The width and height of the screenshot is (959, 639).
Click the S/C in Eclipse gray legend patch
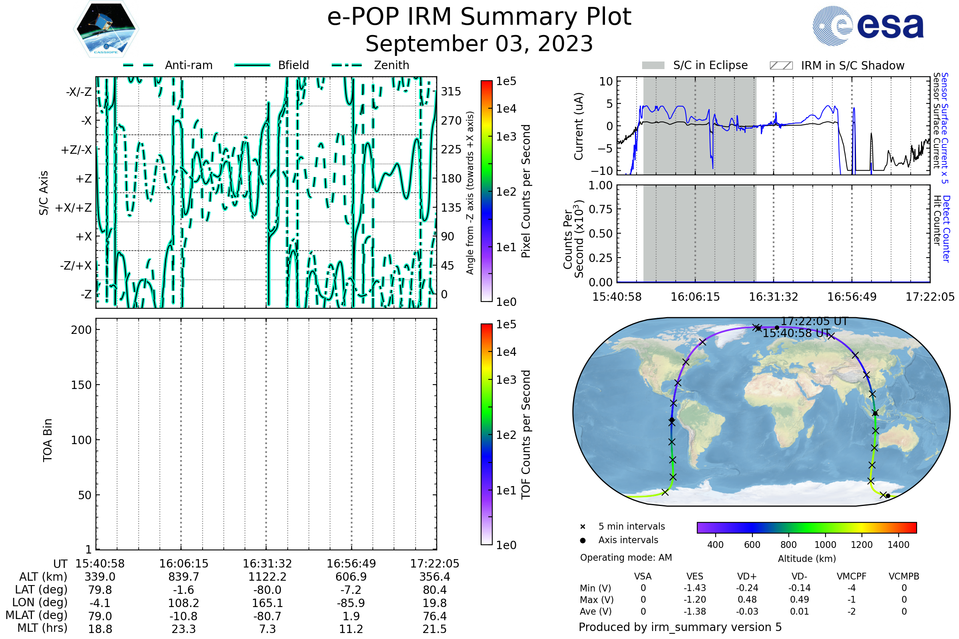[653, 65]
